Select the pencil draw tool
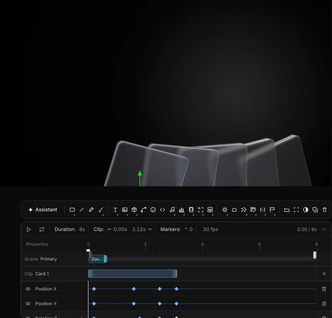Viewport: 332px width, 318px height. [x=91, y=210]
